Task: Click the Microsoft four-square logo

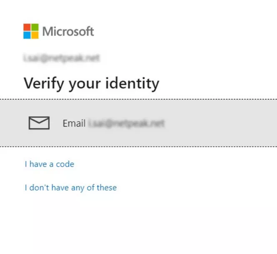Action: [31, 31]
